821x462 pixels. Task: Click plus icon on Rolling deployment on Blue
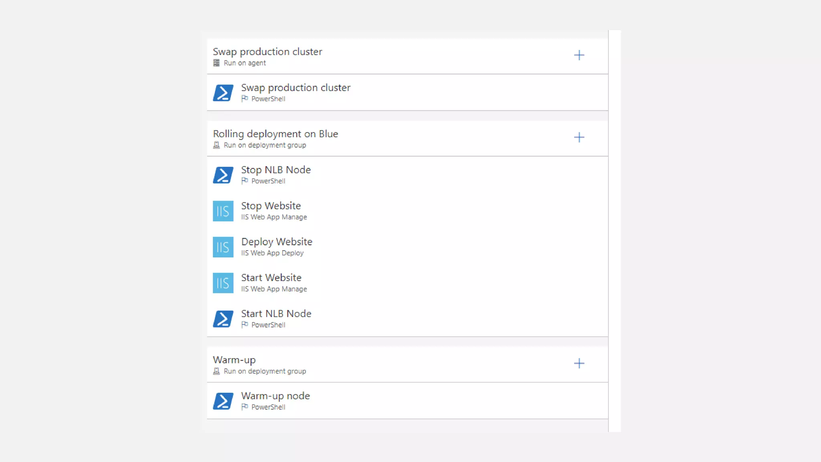pyautogui.click(x=579, y=138)
